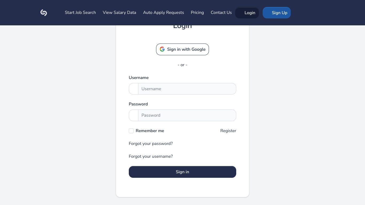This screenshot has width=365, height=205.
Task: Open Forgot your password link
Action: pyautogui.click(x=151, y=144)
